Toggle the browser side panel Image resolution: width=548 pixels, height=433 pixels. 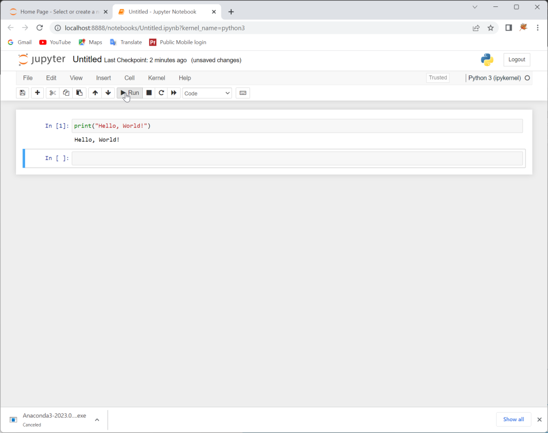tap(508, 28)
